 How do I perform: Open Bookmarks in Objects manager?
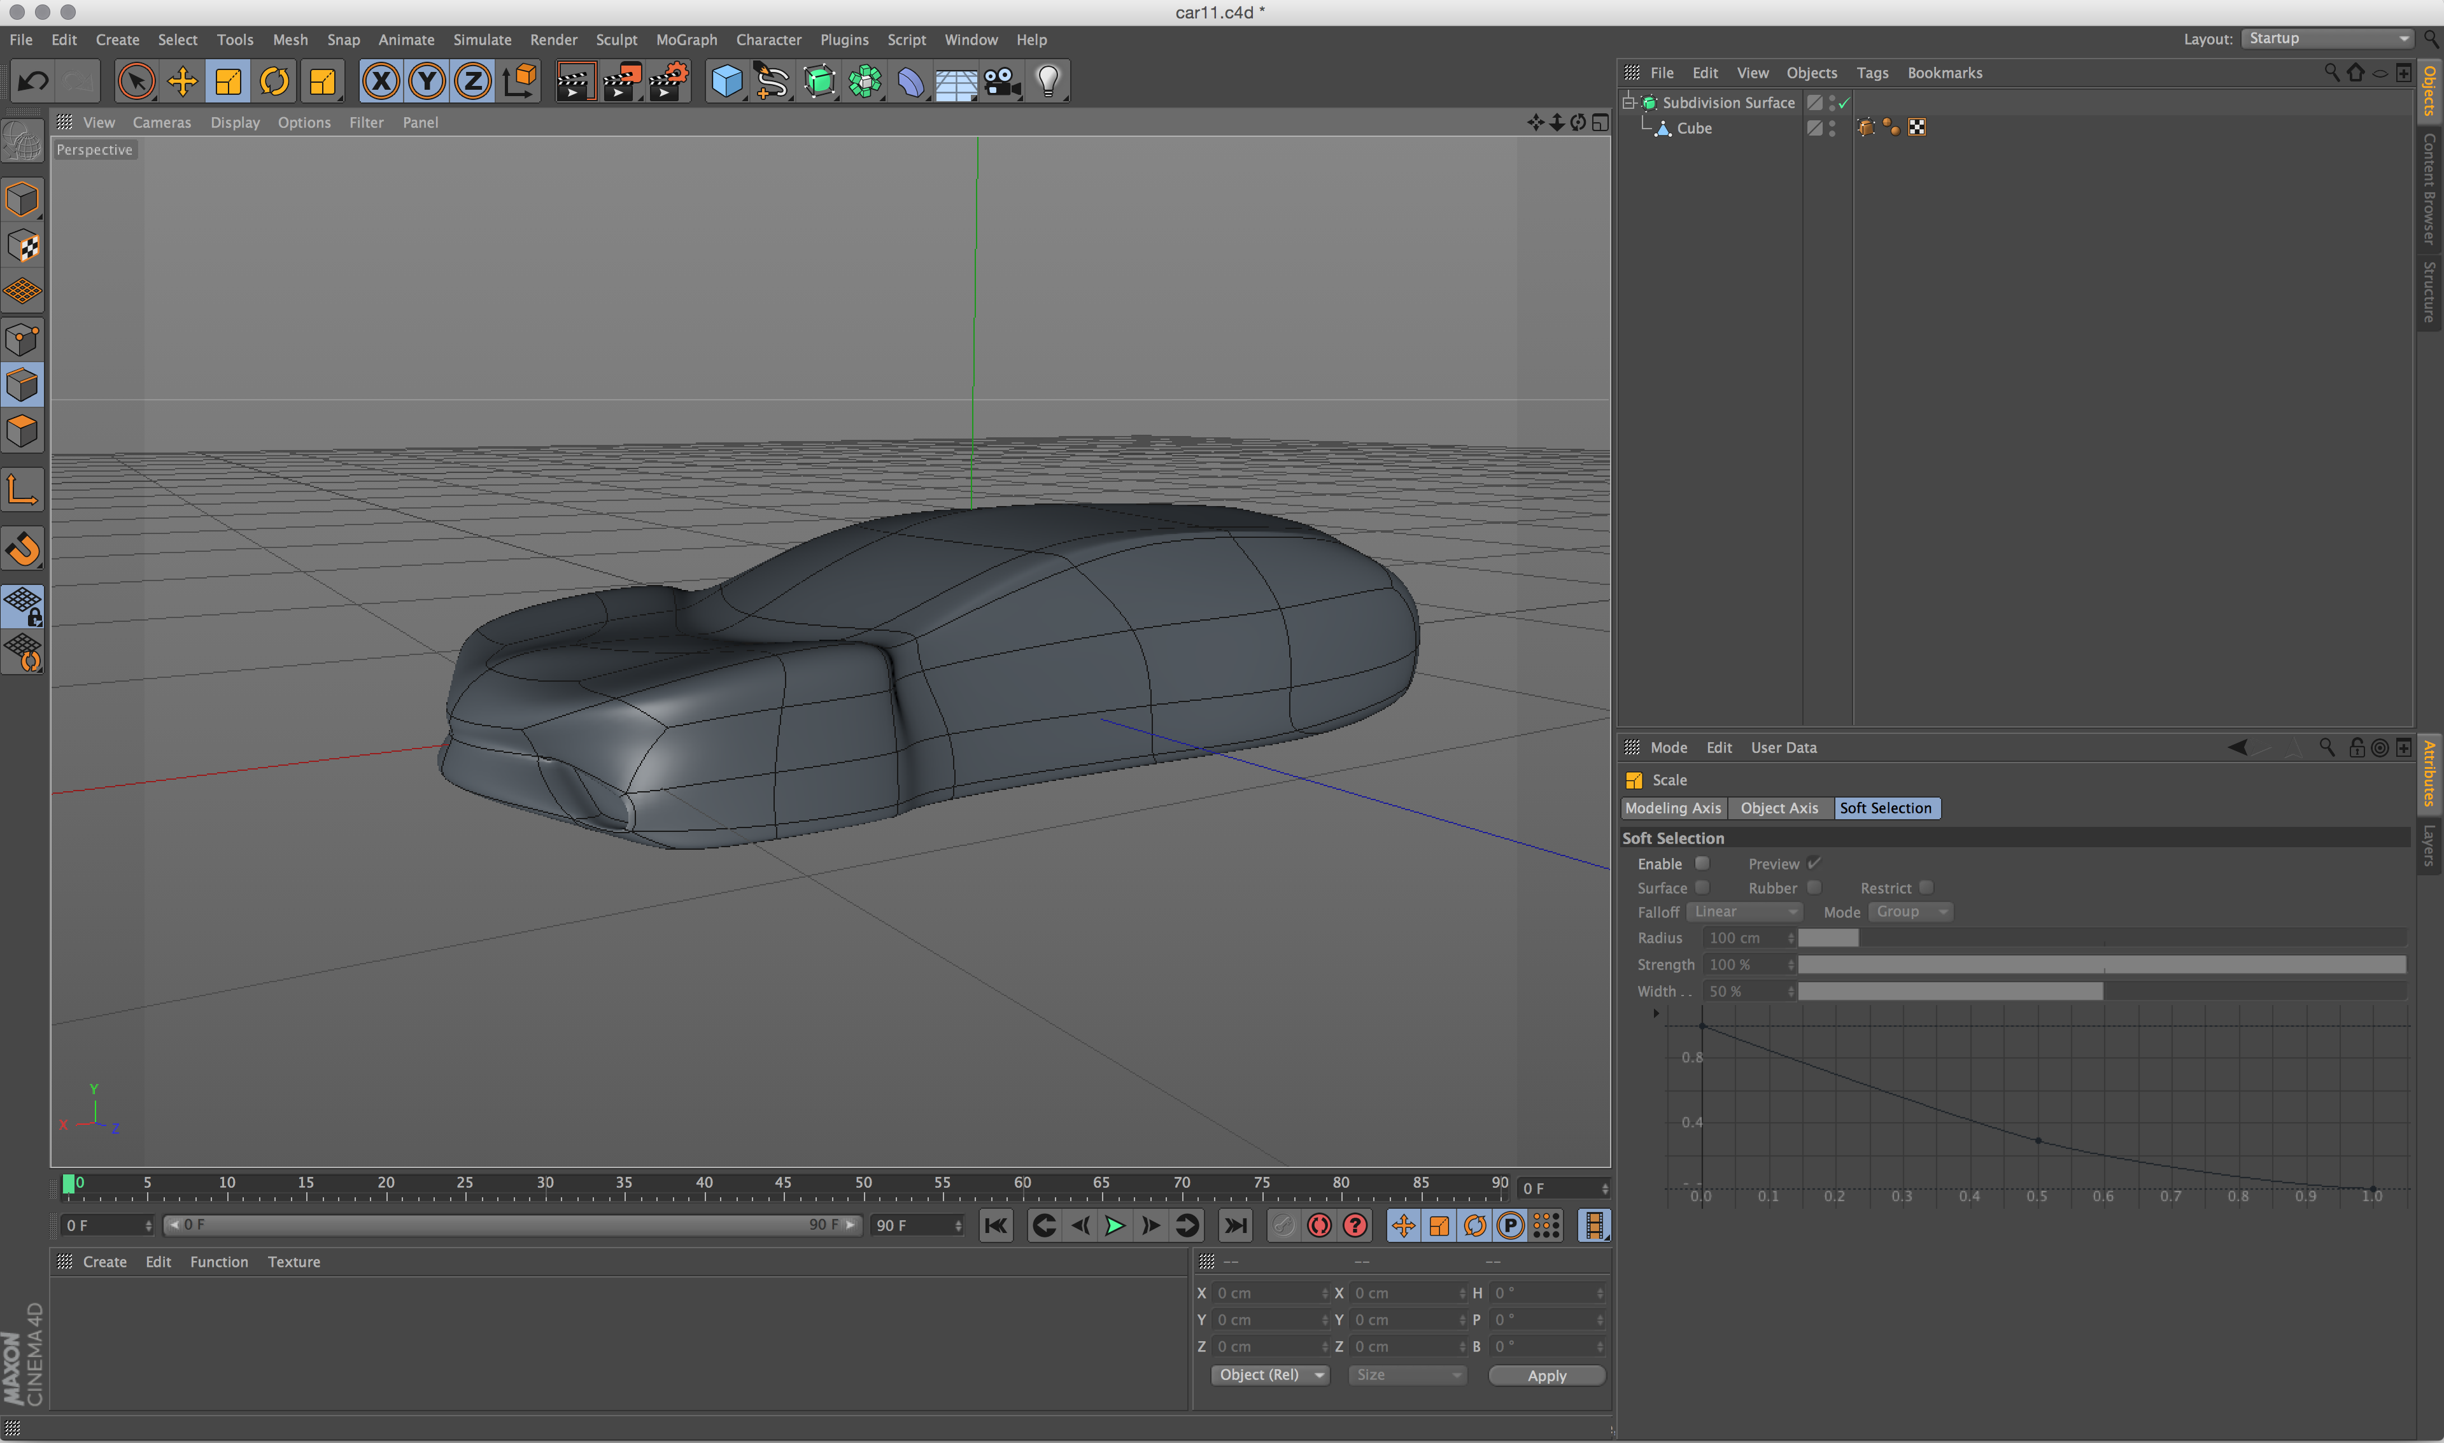tap(1945, 73)
